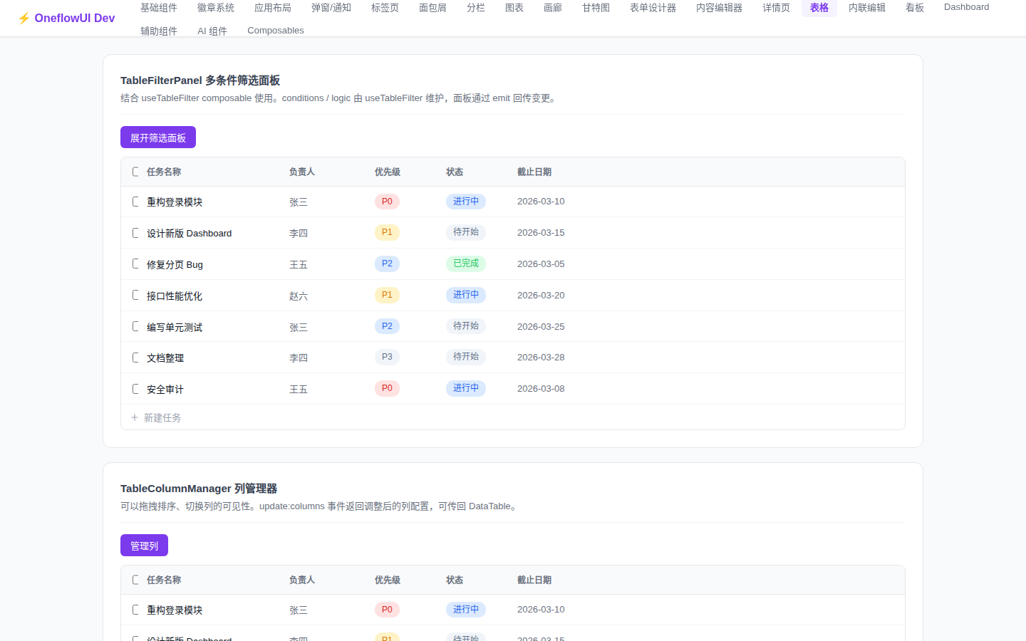Open the 管理列 column manager
1026x641 pixels.
[x=144, y=546]
